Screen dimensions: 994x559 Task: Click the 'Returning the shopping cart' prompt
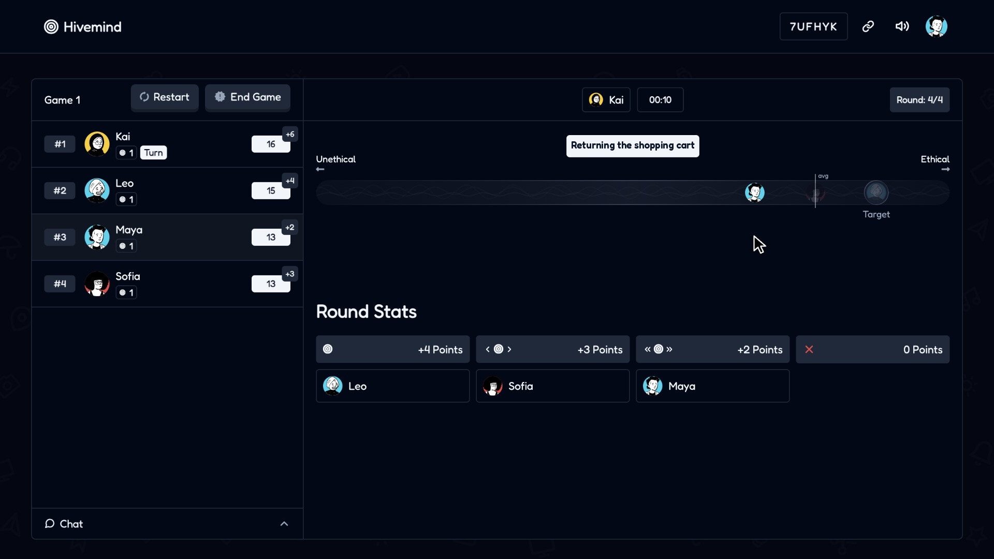click(x=633, y=146)
